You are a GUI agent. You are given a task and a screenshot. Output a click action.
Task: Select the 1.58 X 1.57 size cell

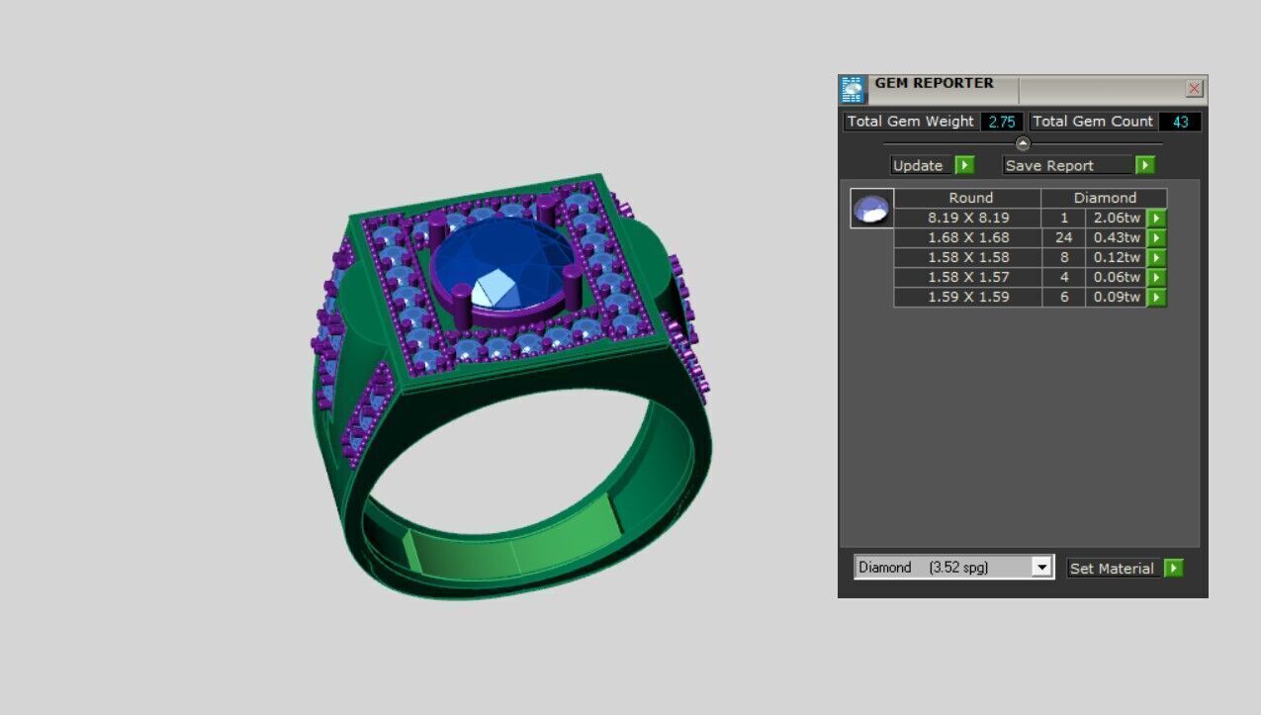click(x=968, y=277)
